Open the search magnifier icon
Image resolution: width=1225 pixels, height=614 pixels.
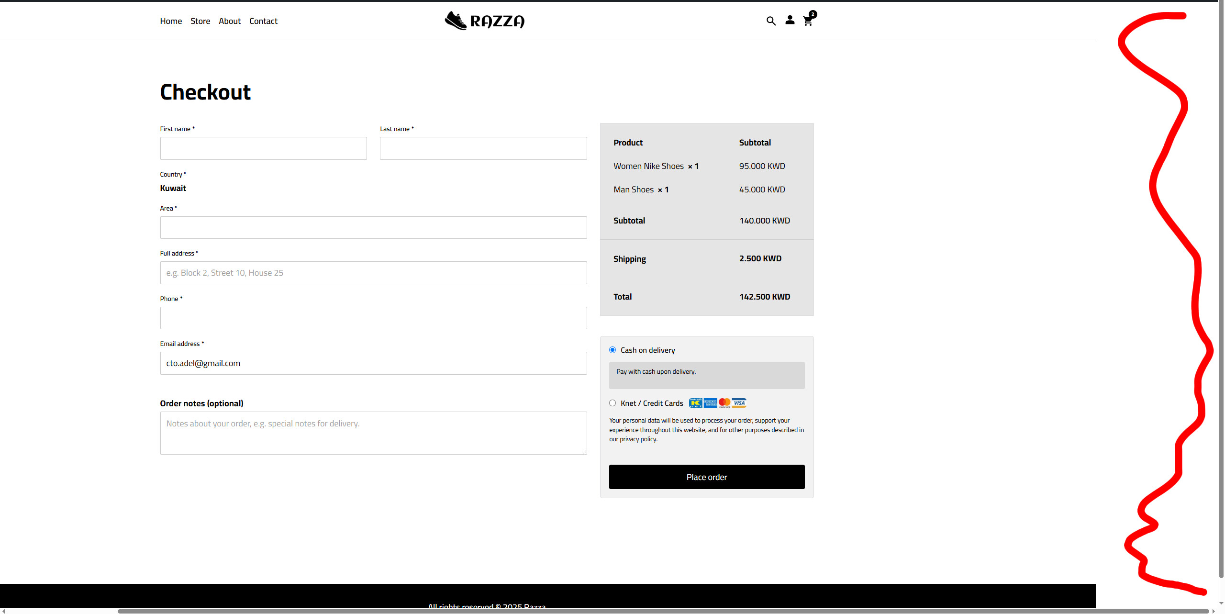coord(771,21)
